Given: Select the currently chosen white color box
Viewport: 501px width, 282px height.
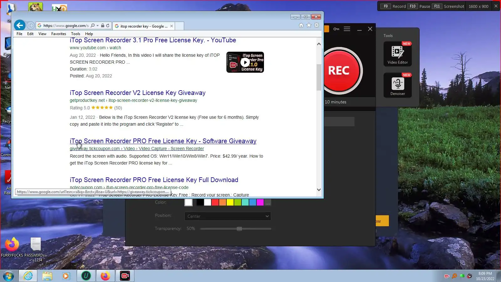Looking at the screenshot, I should point(189,202).
